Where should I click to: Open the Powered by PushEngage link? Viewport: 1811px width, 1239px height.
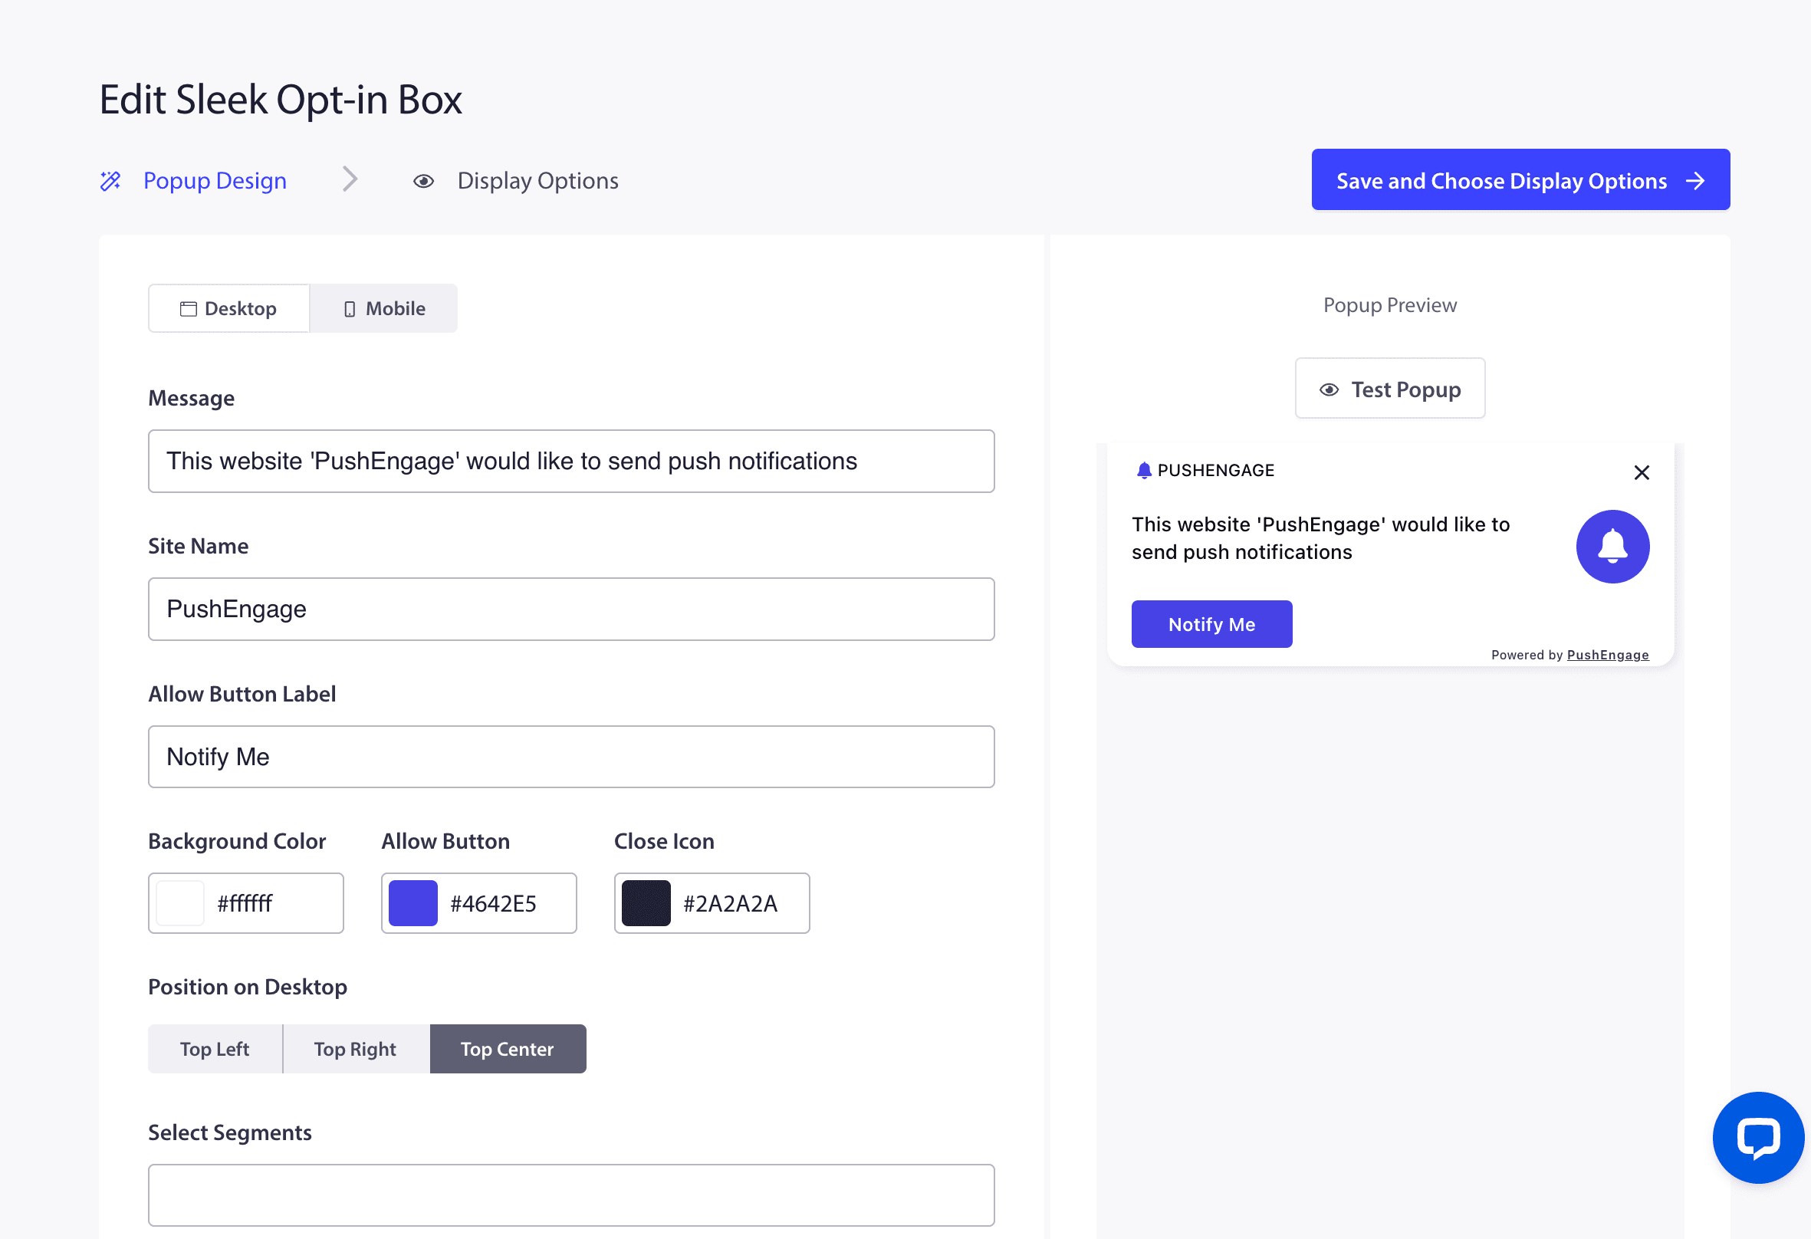(1607, 655)
